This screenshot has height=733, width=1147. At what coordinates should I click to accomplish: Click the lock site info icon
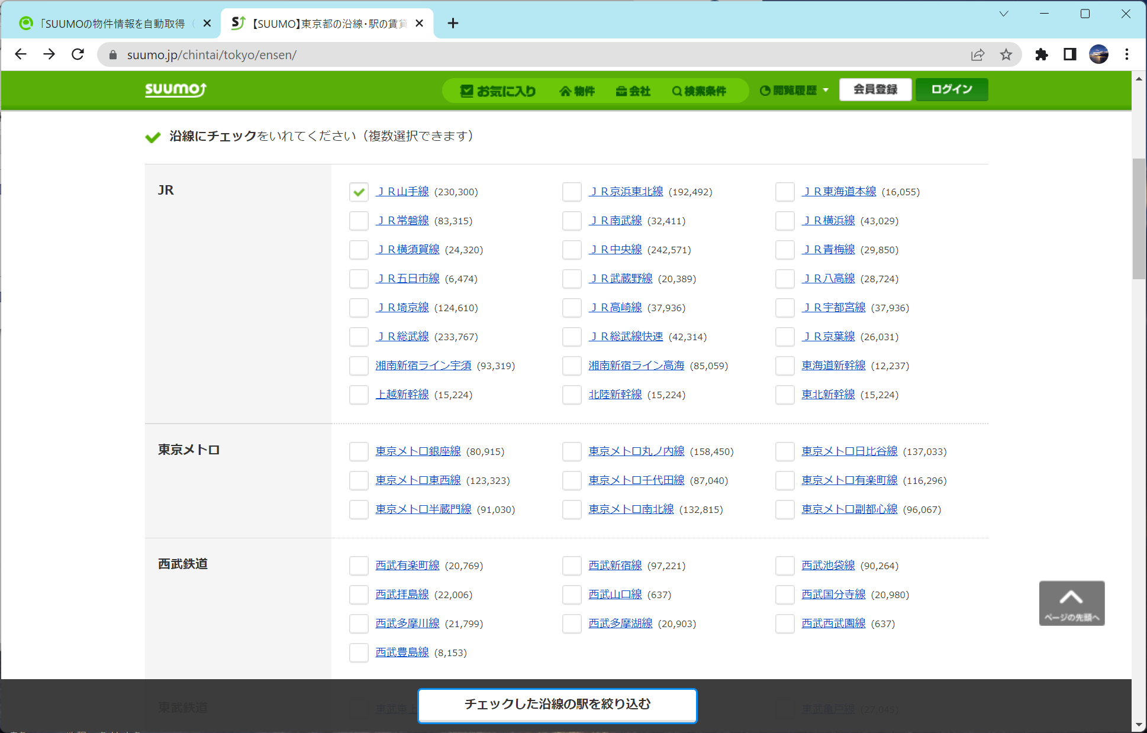113,55
